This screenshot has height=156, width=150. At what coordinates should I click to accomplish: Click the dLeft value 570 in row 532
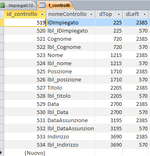click(x=135, y=128)
